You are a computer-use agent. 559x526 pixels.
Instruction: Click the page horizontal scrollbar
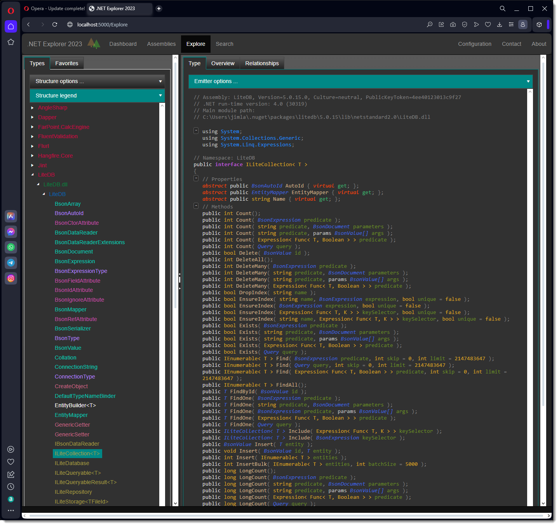[286, 516]
